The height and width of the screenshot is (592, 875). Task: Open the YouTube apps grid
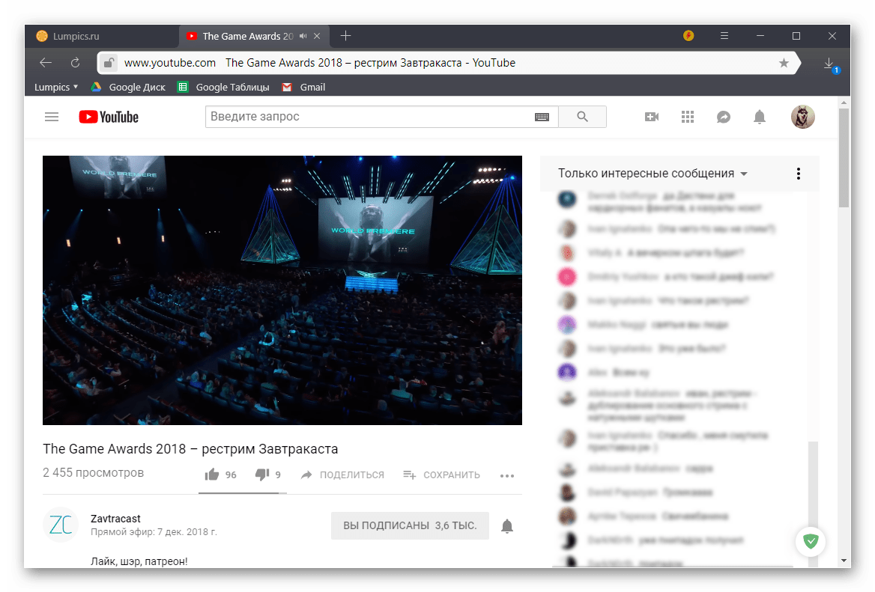[x=688, y=117]
